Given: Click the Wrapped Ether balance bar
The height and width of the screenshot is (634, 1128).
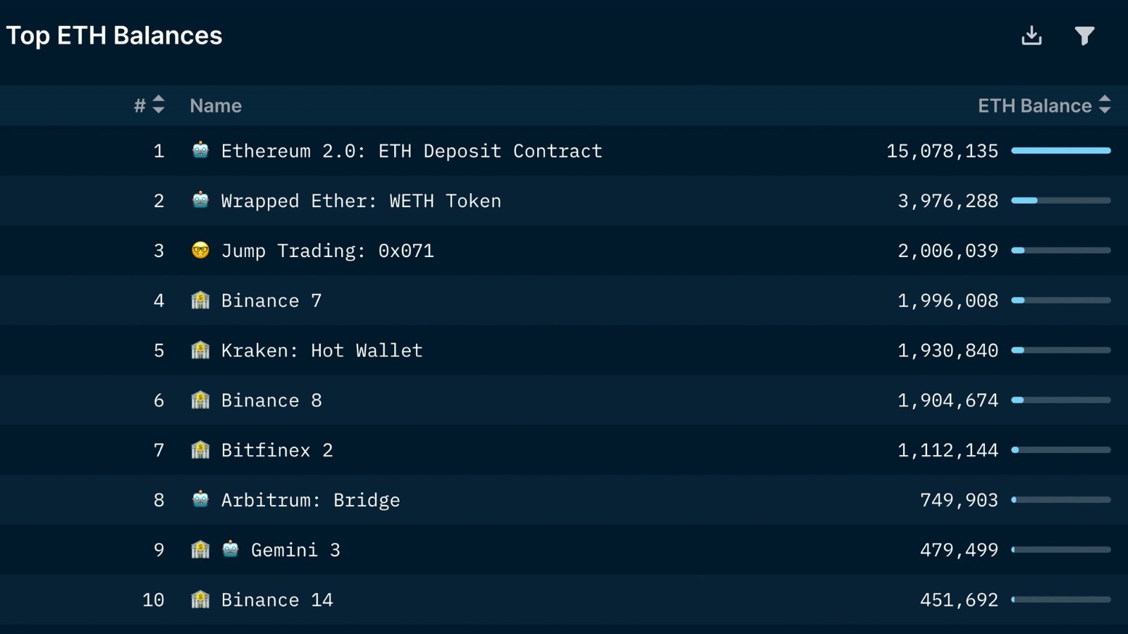Looking at the screenshot, I should (1061, 200).
